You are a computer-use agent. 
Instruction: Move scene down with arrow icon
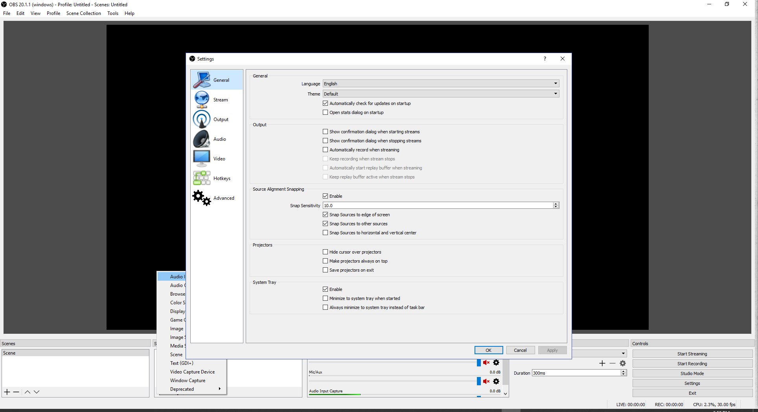pyautogui.click(x=37, y=392)
